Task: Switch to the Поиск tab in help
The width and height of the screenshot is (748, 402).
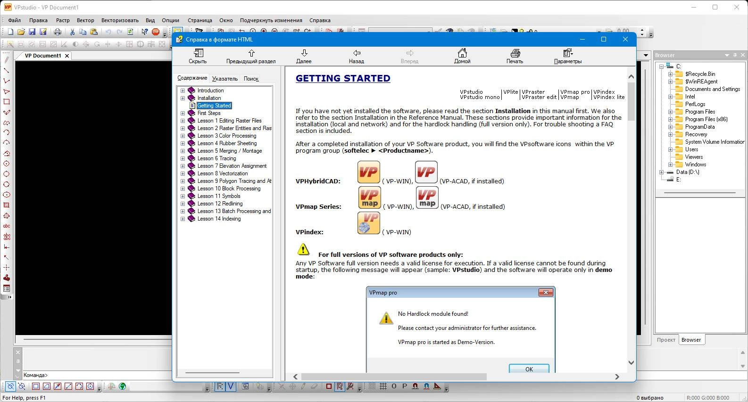Action: point(251,79)
